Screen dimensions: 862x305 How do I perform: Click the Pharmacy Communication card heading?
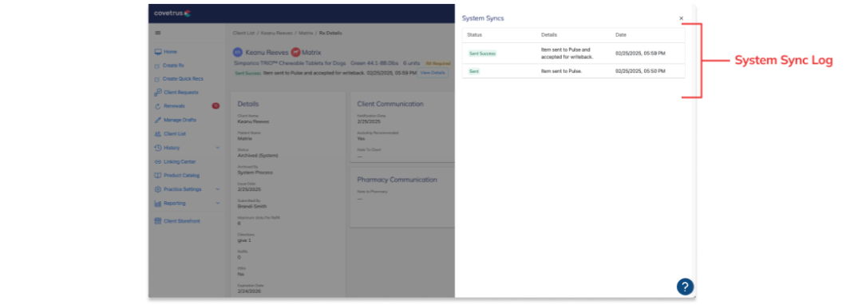point(397,179)
